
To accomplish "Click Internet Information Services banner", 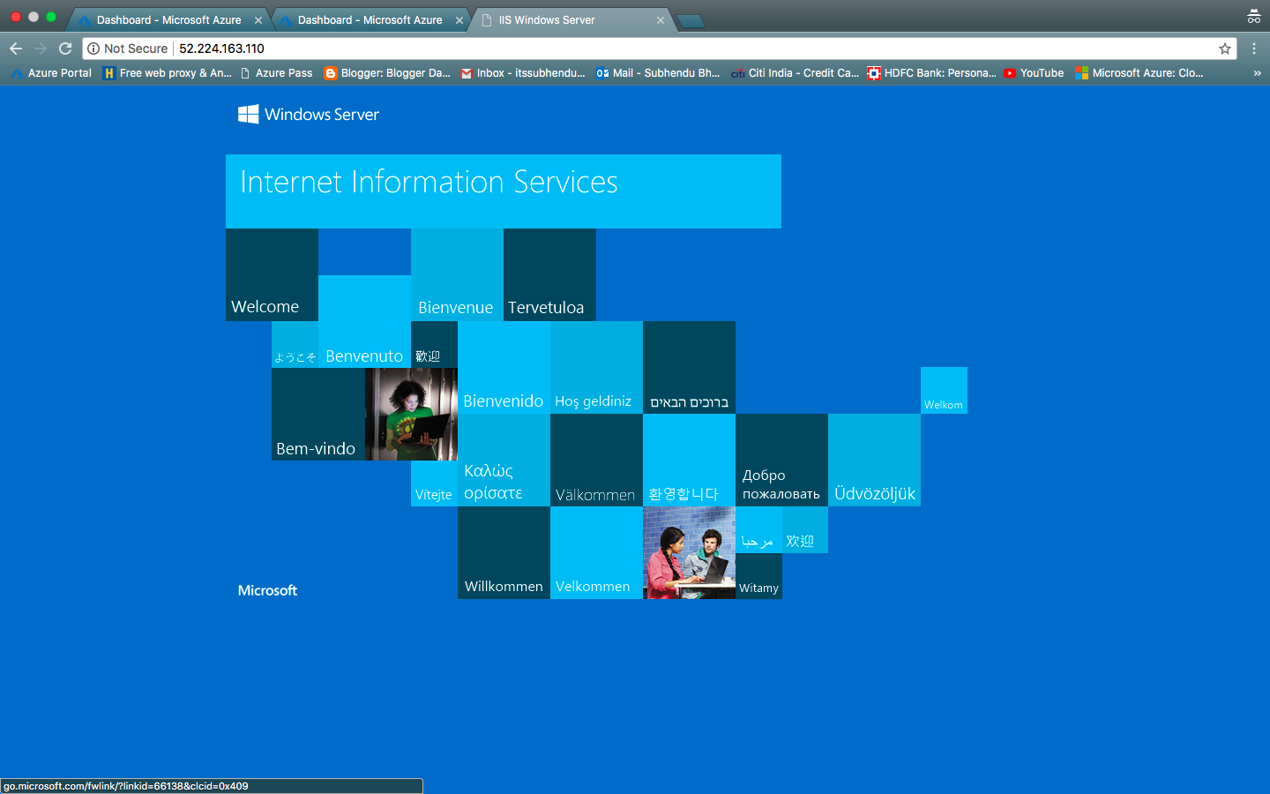I will tap(503, 191).
